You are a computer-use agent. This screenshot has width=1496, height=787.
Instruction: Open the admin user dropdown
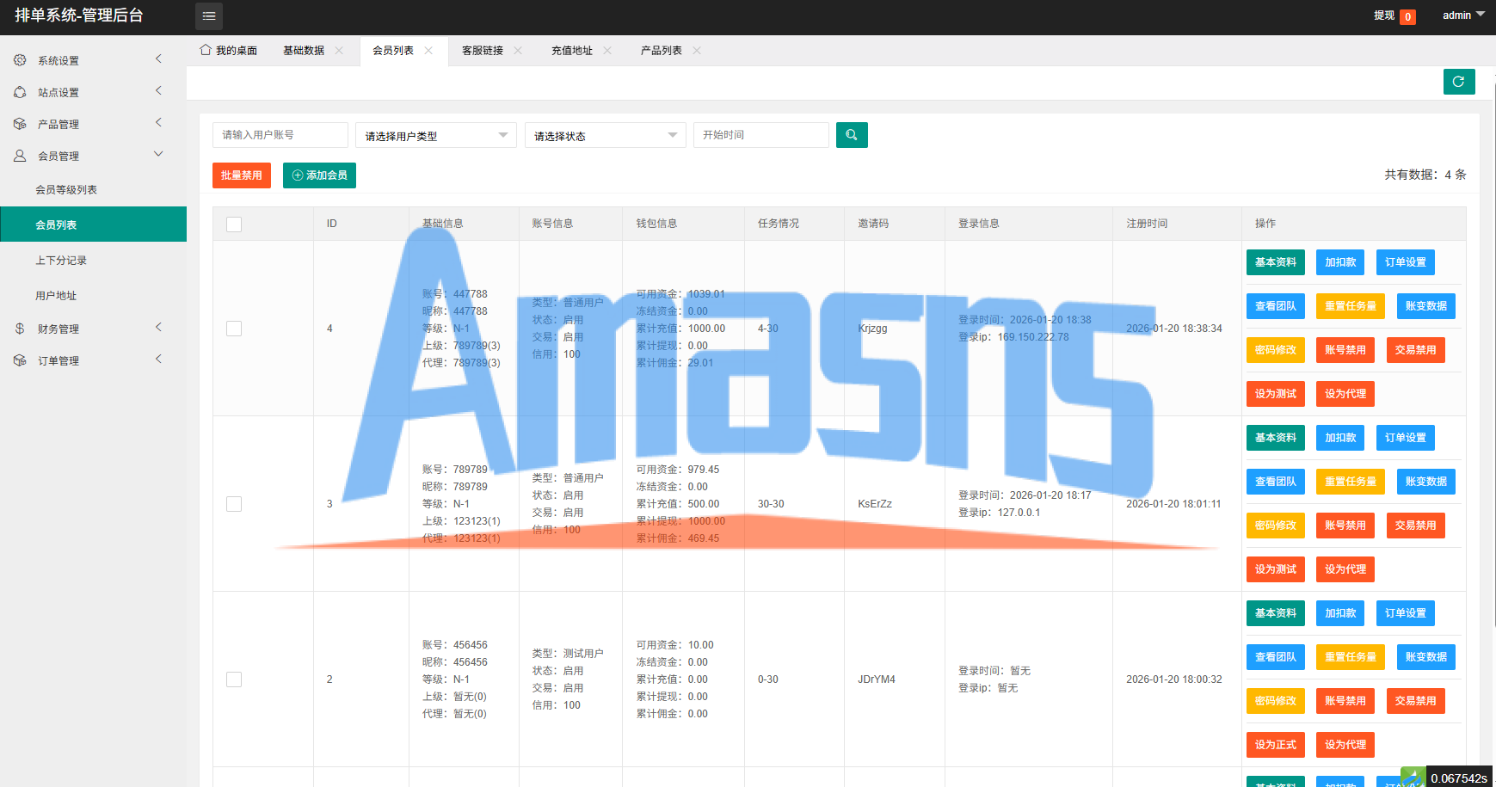pyautogui.click(x=1463, y=15)
